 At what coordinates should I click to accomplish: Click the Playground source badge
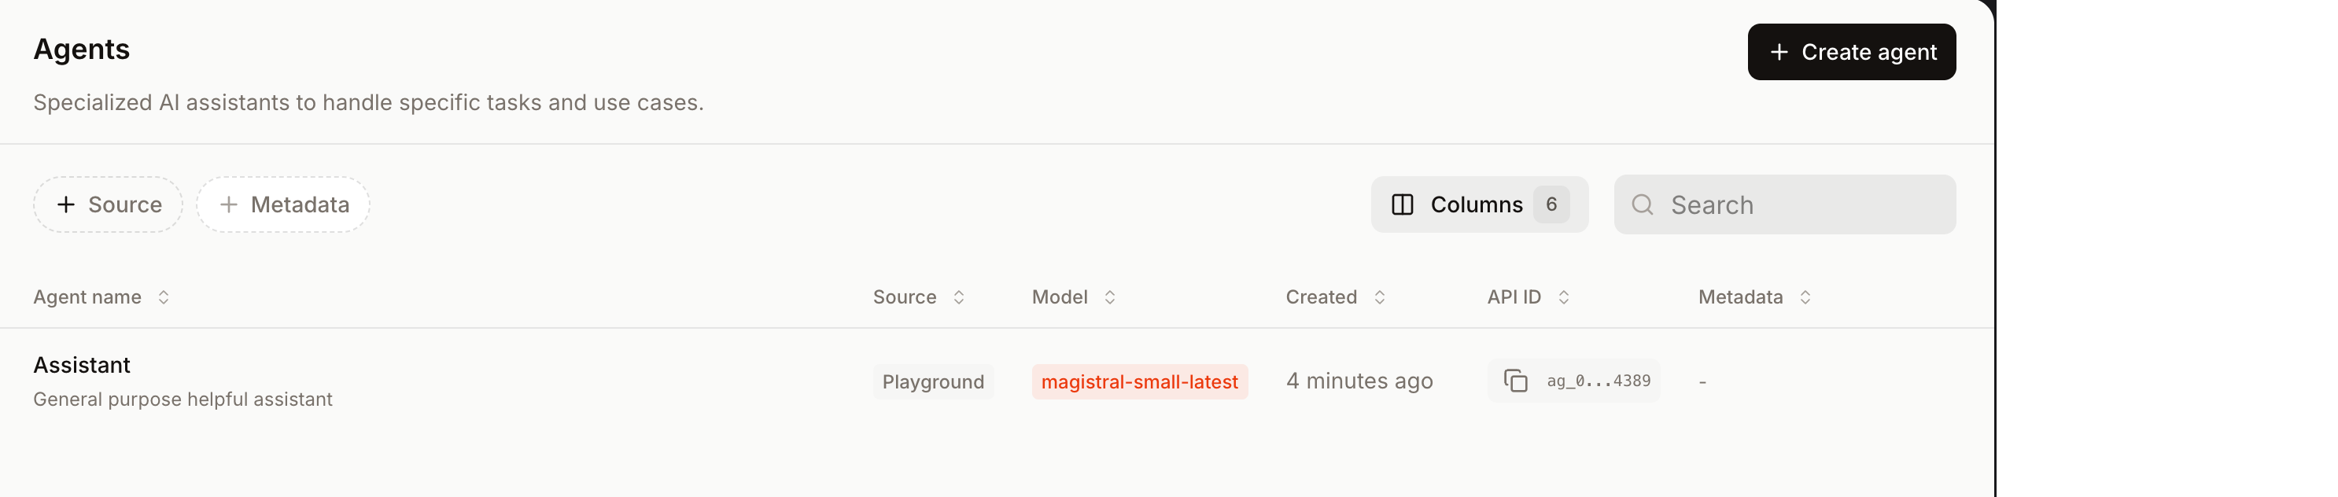(x=933, y=382)
